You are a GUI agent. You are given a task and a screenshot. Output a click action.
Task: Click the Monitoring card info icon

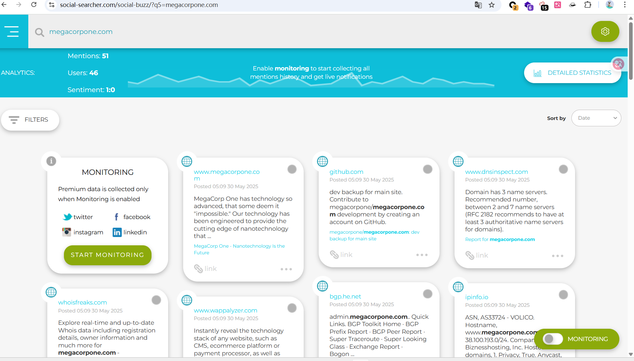[51, 161]
